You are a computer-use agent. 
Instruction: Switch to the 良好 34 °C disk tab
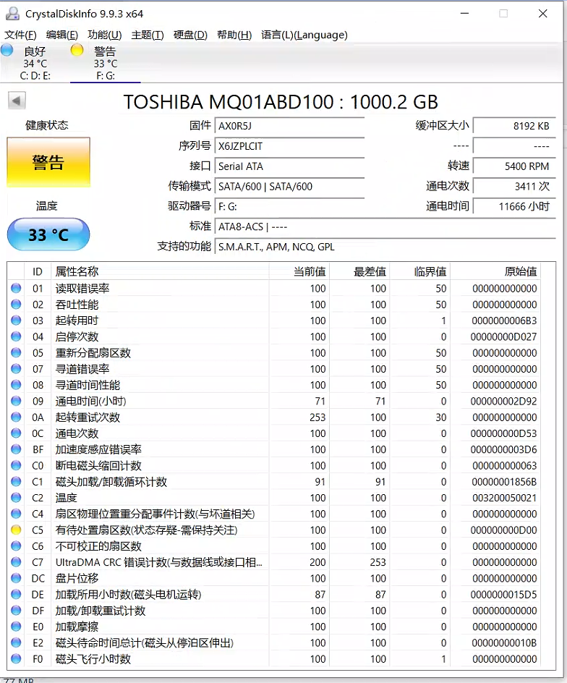(x=35, y=63)
